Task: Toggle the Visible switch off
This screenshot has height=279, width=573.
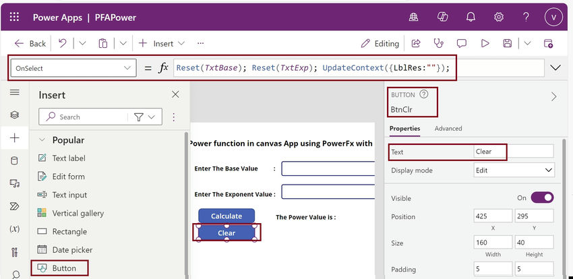Action: click(x=542, y=197)
